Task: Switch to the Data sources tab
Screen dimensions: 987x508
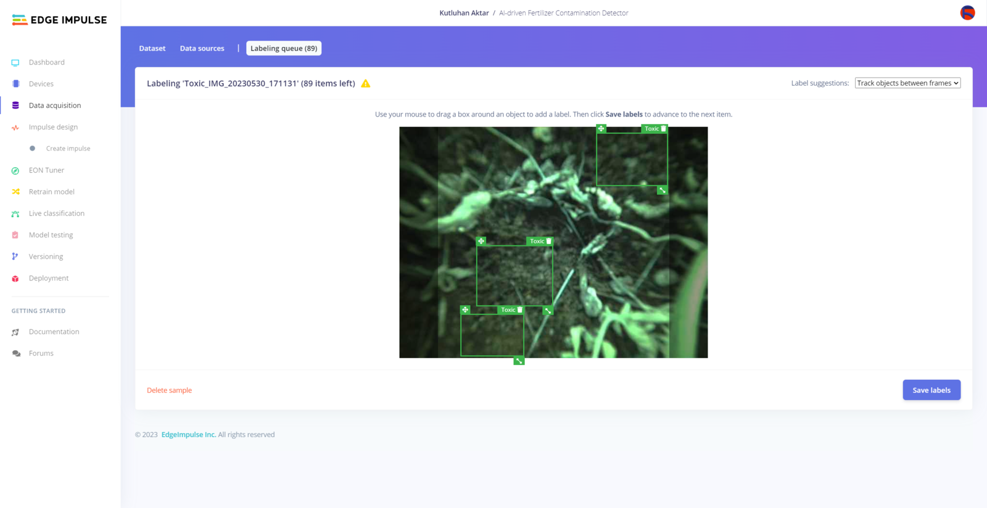Action: pyautogui.click(x=202, y=48)
